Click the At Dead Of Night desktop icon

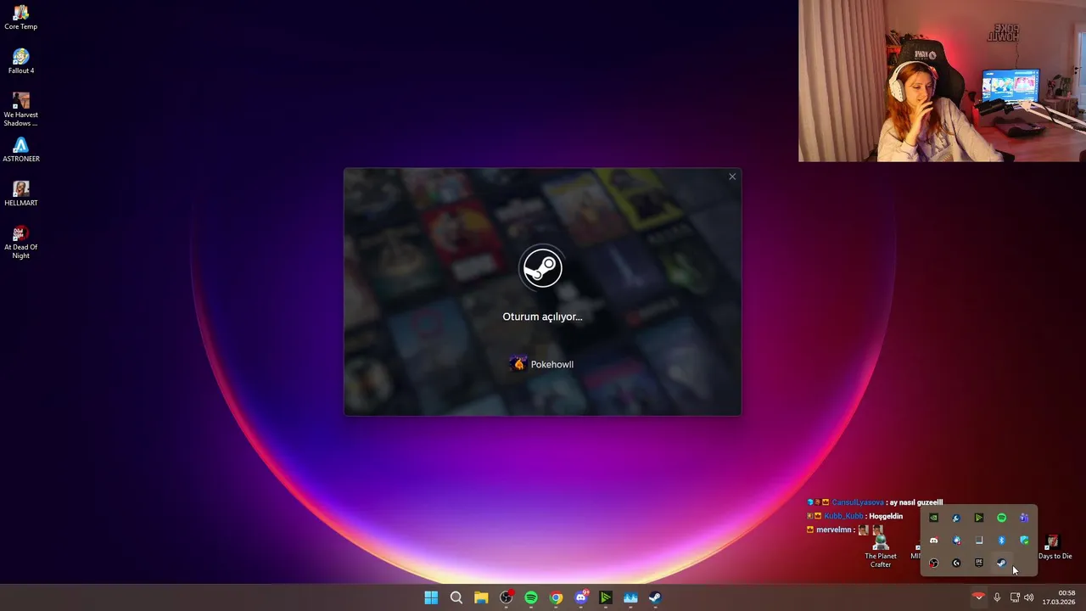[x=21, y=242]
